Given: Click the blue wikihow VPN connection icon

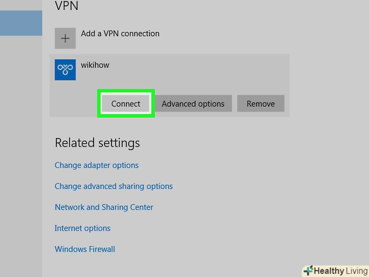Looking at the screenshot, I should pos(65,70).
